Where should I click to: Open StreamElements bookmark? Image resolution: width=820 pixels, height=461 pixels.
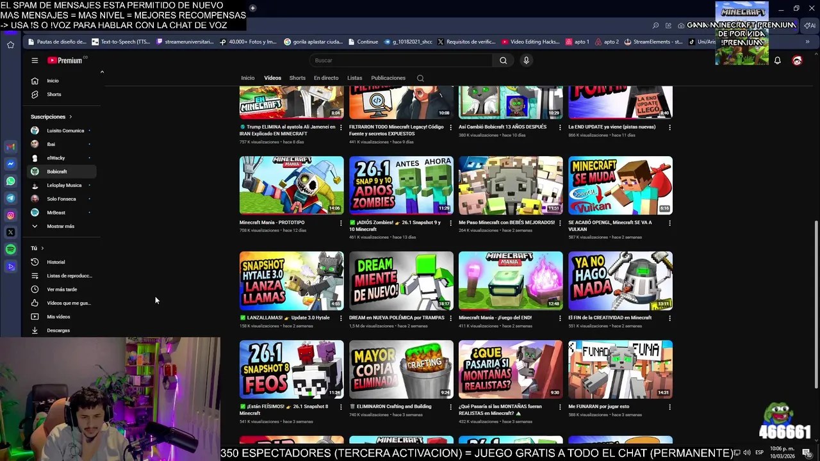click(x=652, y=42)
